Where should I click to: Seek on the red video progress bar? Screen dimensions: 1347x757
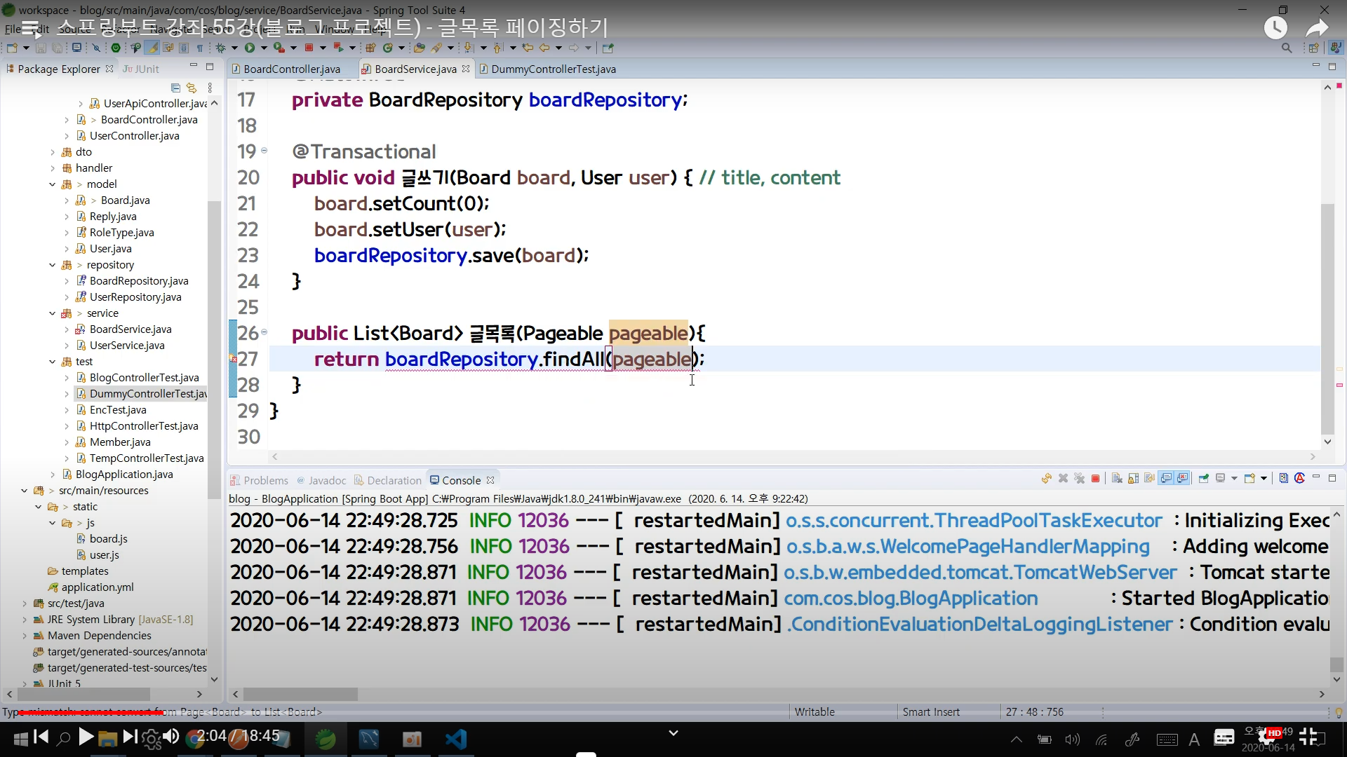pyautogui.click(x=91, y=712)
